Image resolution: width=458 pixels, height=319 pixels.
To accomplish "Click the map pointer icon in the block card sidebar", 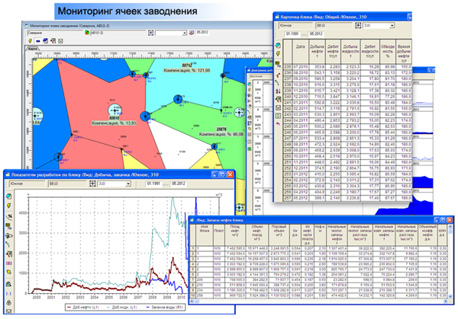I will click(x=278, y=99).
